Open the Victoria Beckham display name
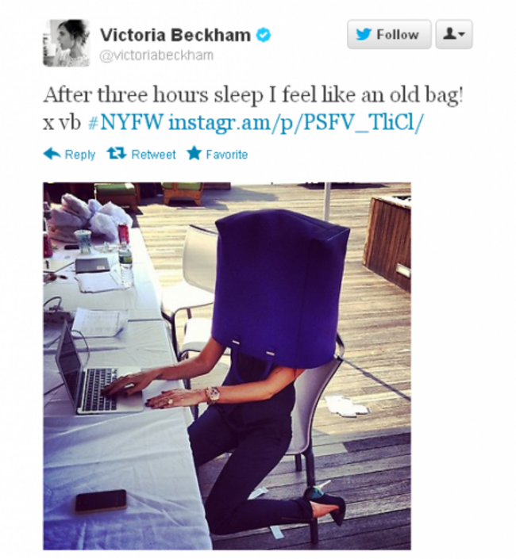516x559 pixels. pyautogui.click(x=175, y=35)
